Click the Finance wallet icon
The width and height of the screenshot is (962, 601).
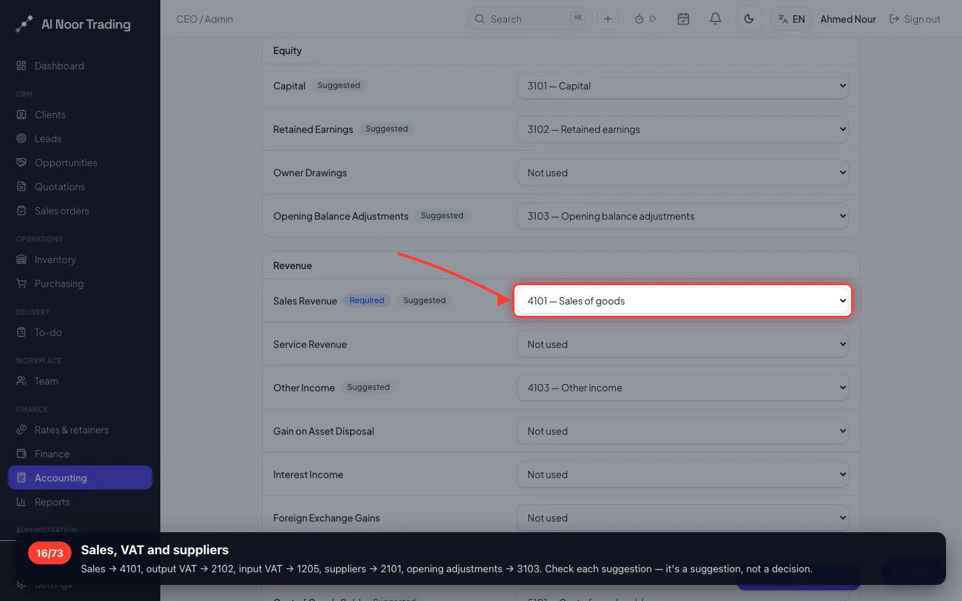coord(21,453)
